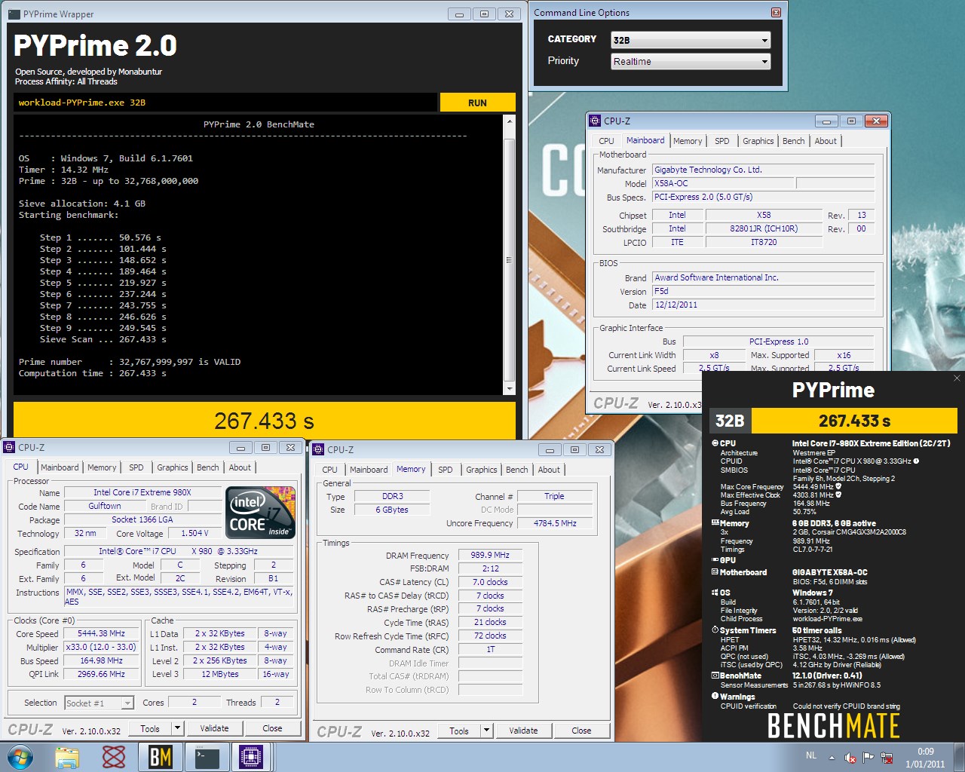Show hidden tray icons arrow
The width and height of the screenshot is (965, 772).
[x=832, y=758]
